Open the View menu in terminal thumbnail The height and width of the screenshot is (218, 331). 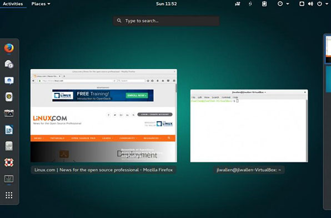207,97
